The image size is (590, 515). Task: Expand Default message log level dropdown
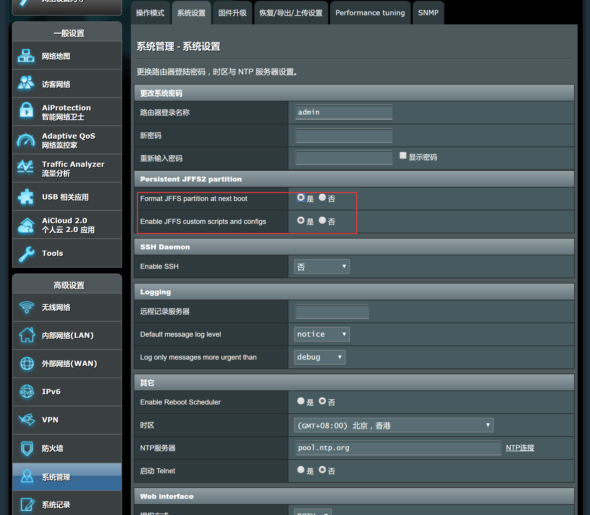tap(322, 334)
